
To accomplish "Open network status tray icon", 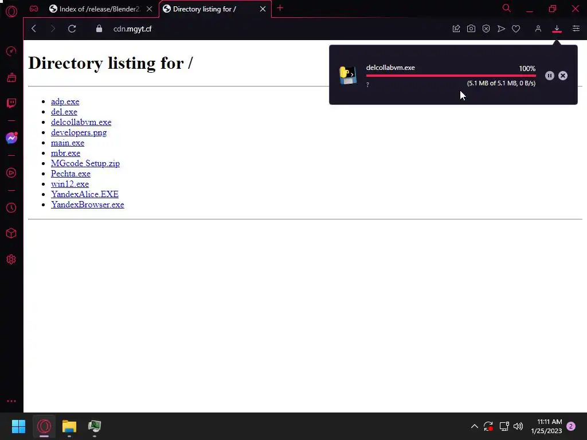I will (x=504, y=426).
